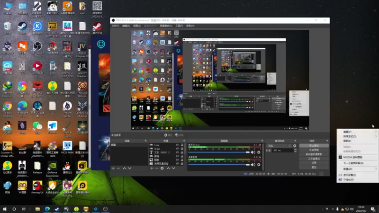Open Steam from the taskbar

57,209
